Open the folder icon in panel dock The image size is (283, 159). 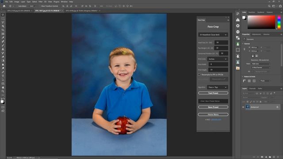[x=238, y=68]
